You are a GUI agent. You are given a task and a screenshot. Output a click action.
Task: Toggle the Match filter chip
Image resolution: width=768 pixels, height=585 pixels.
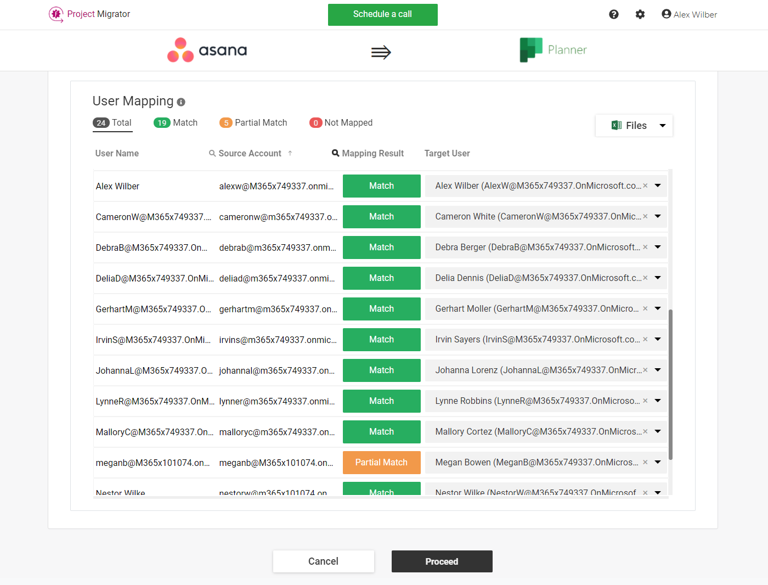tap(176, 122)
